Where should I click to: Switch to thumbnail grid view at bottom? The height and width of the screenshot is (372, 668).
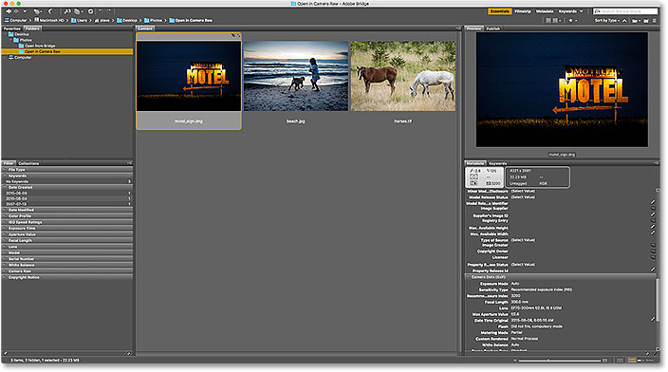click(x=632, y=360)
